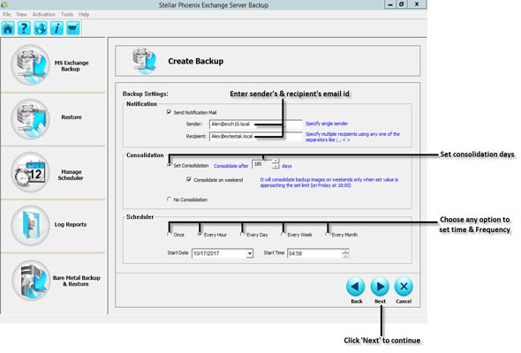Open the Start Date dropdown arrow
The image size is (521, 353).
point(249,253)
